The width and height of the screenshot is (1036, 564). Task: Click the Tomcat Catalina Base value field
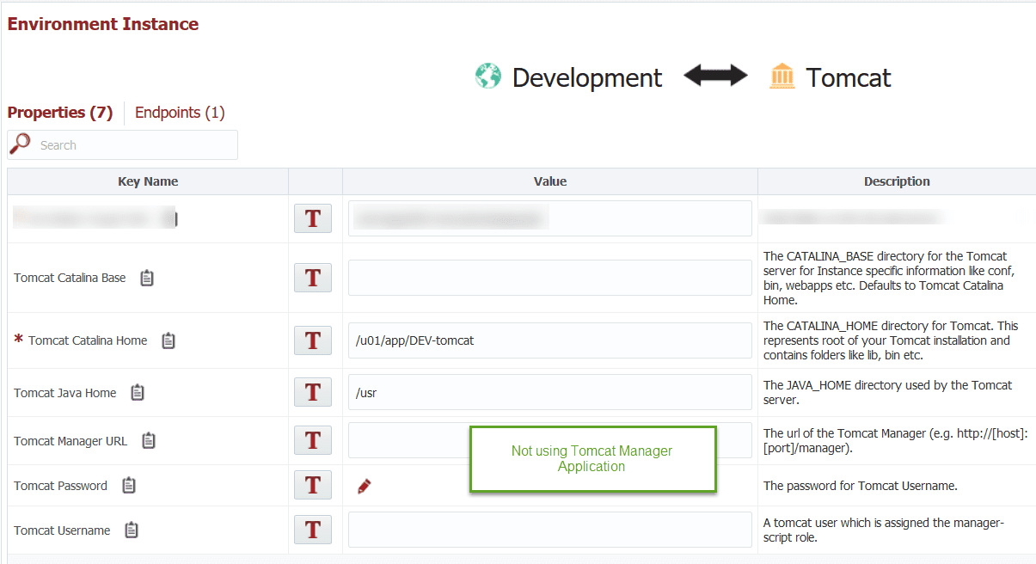coord(550,278)
